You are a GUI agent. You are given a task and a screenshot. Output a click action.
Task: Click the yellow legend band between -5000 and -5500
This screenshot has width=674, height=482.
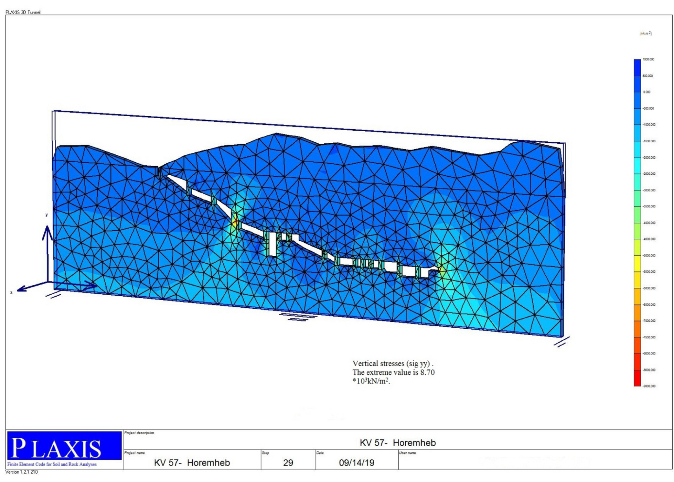[637, 264]
